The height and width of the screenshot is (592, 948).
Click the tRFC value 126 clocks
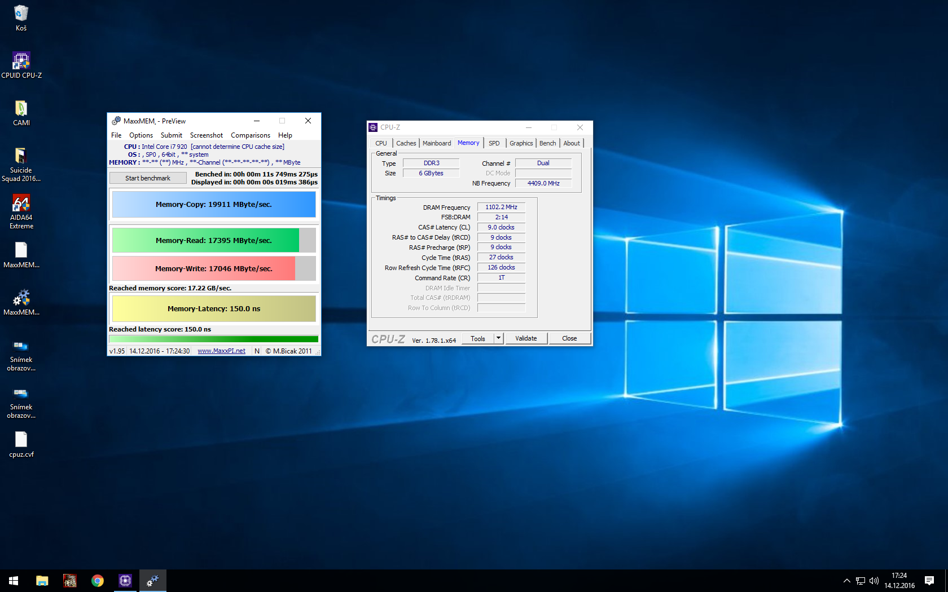501,267
